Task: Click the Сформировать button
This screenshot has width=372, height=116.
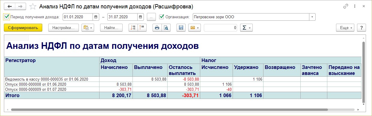Action: [23, 28]
